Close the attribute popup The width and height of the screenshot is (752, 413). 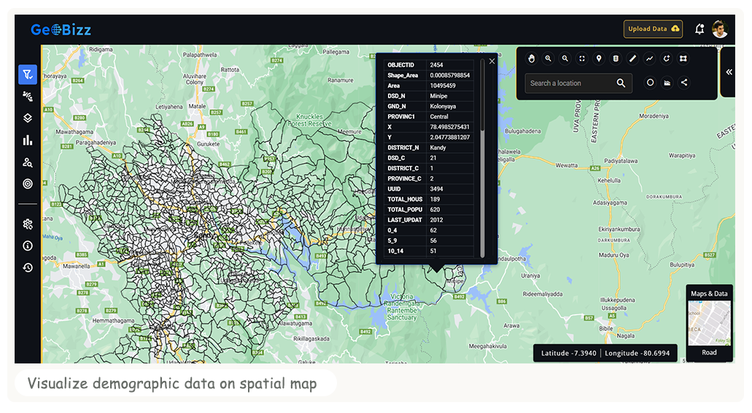coord(492,61)
